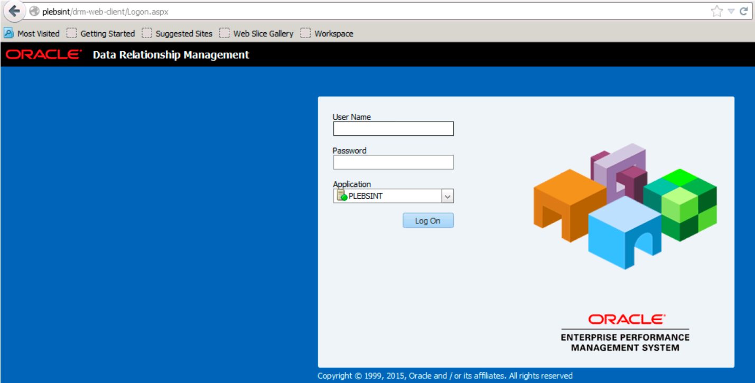This screenshot has height=383, width=755.
Task: Open the Suggested Sites bookmark
Action: (178, 33)
